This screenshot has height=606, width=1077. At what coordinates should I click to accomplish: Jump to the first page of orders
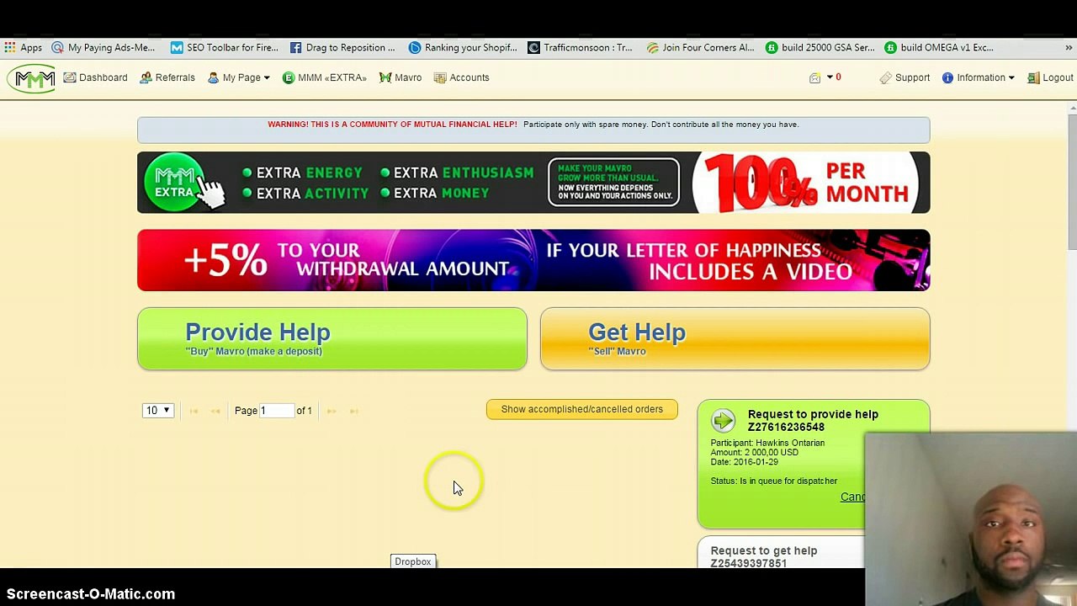(x=194, y=411)
